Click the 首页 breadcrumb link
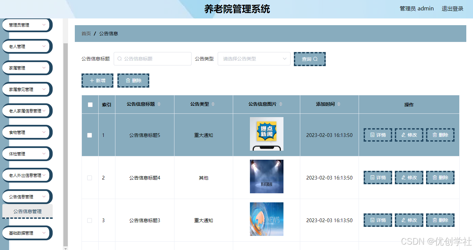The width and height of the screenshot is (473, 250). tap(86, 34)
